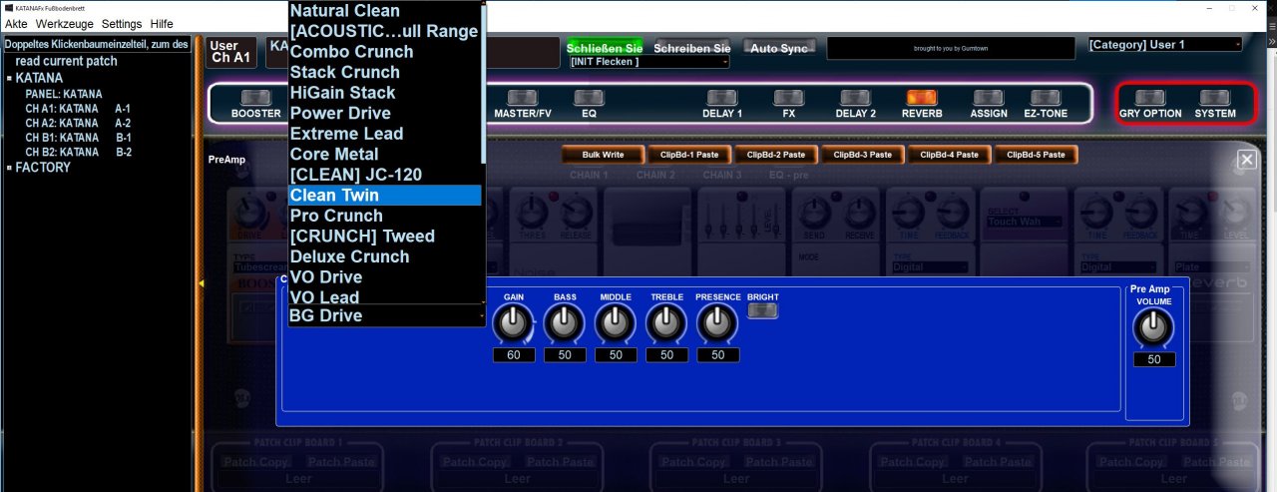The image size is (1277, 492).
Task: Click the User Ch A1 channel display
Action: click(x=230, y=53)
